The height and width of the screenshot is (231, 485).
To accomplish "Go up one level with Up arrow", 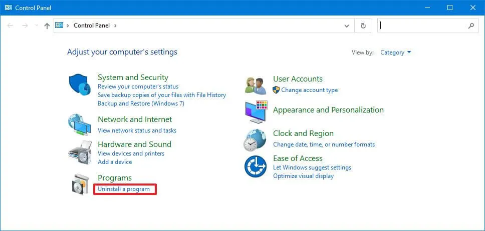I will point(47,25).
